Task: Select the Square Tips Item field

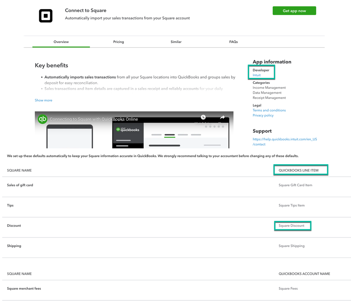Action: [292, 206]
